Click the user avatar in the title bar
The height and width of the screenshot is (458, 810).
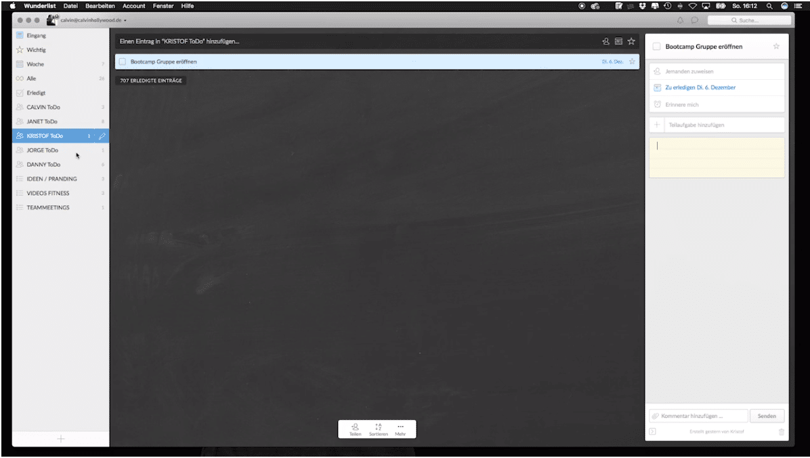53,20
